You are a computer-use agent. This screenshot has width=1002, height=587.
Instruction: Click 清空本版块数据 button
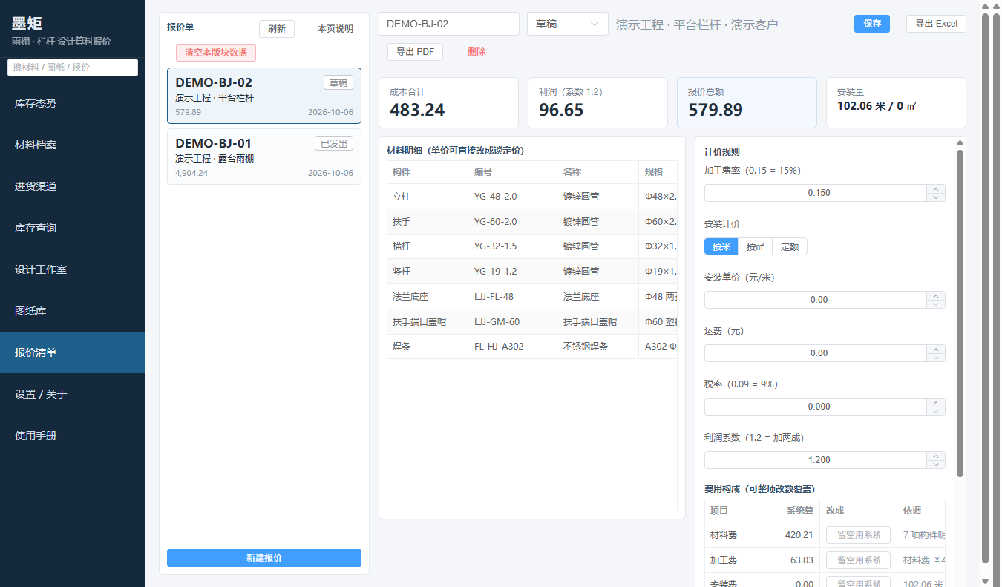pos(216,53)
